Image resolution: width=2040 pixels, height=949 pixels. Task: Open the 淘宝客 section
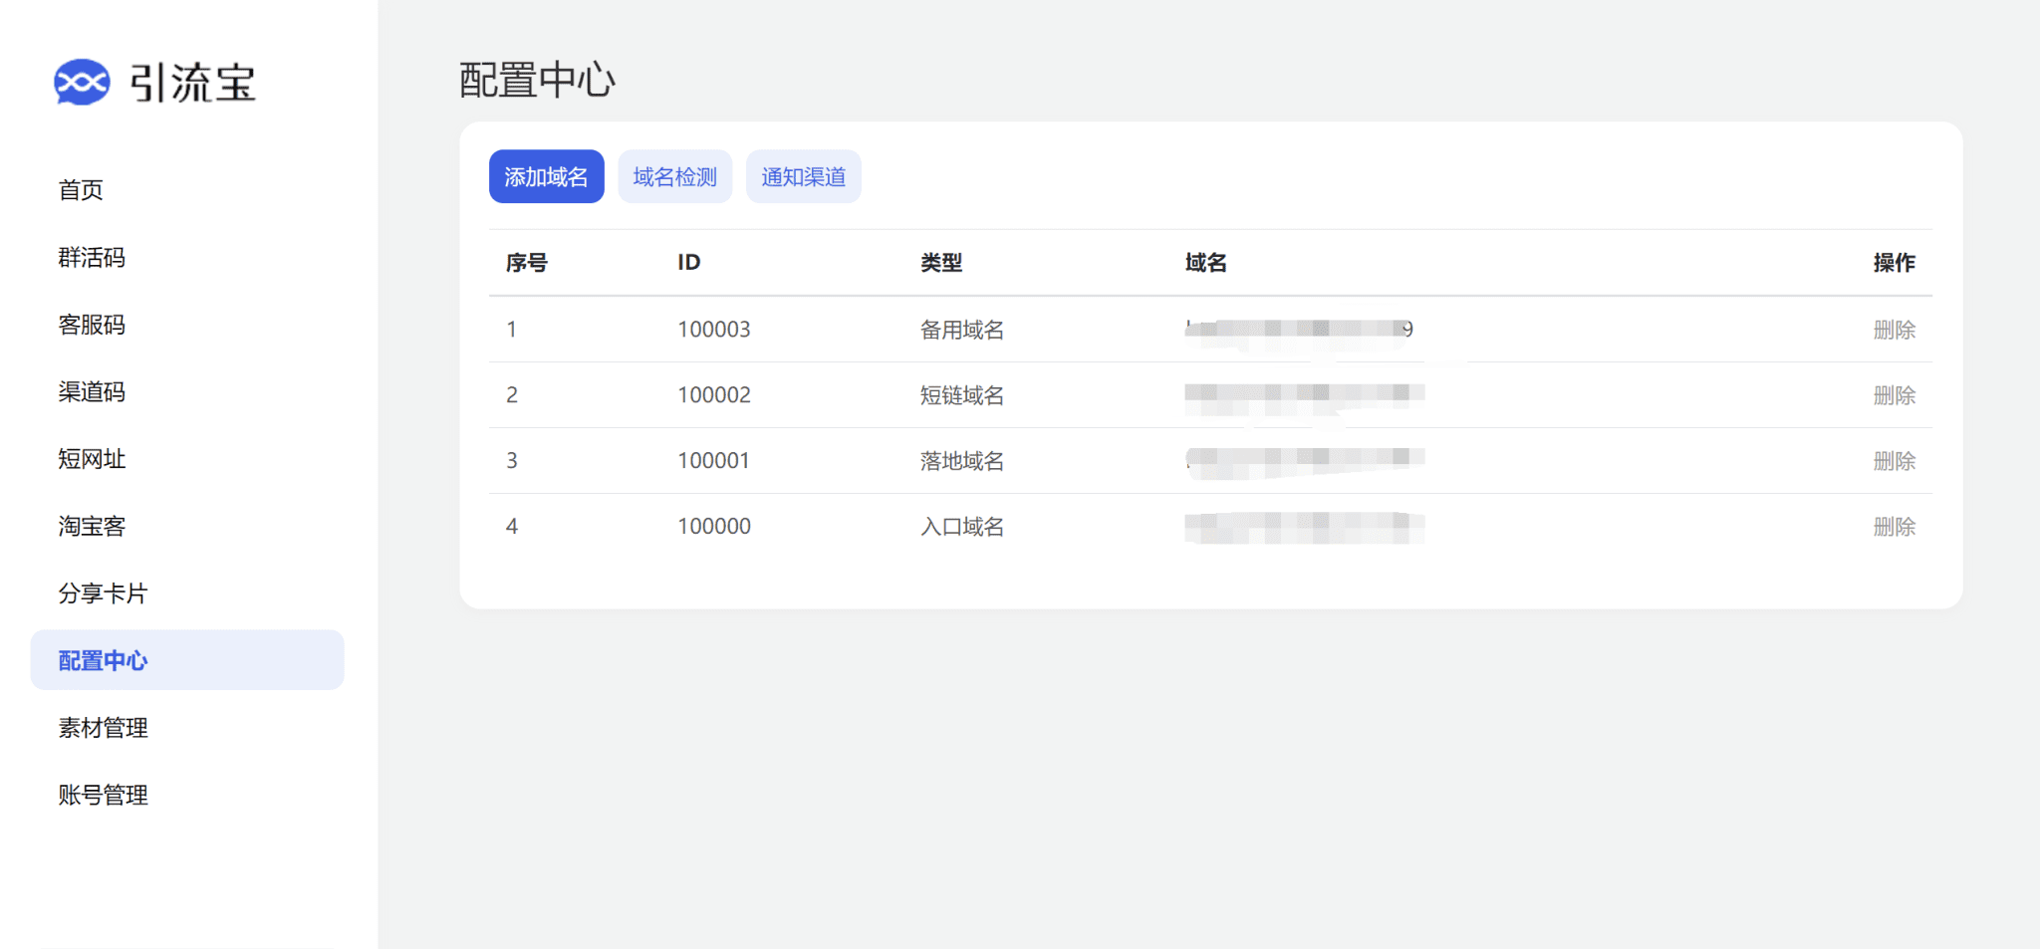click(x=92, y=527)
